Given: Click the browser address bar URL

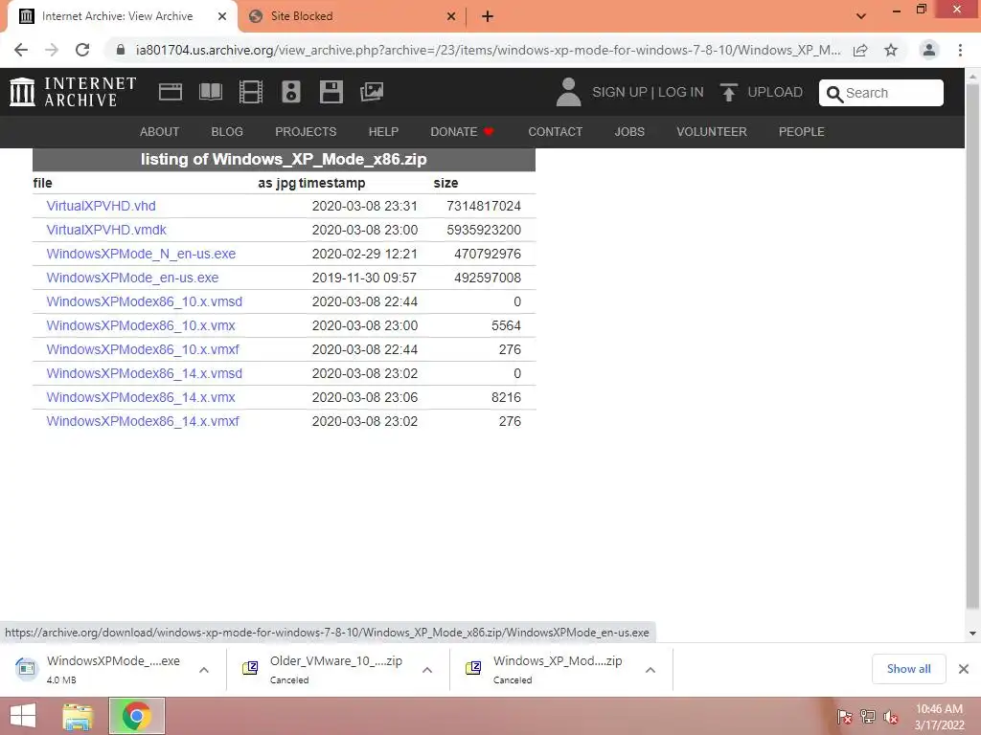Looking at the screenshot, I should click(488, 50).
